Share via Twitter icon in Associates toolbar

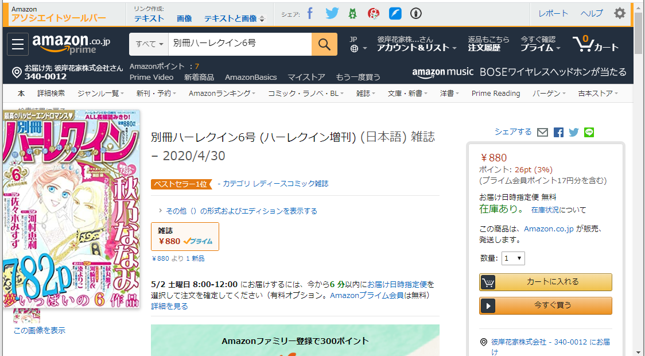[332, 14]
